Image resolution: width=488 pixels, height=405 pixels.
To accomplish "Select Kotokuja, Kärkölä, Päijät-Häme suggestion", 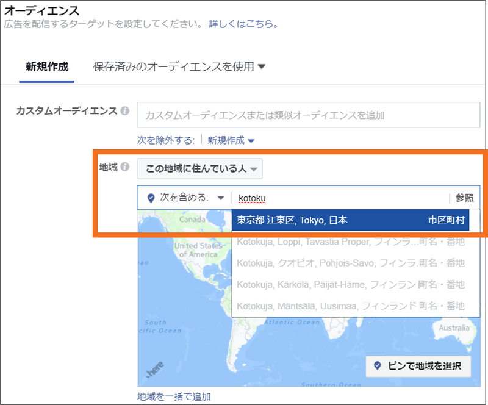I will point(350,284).
